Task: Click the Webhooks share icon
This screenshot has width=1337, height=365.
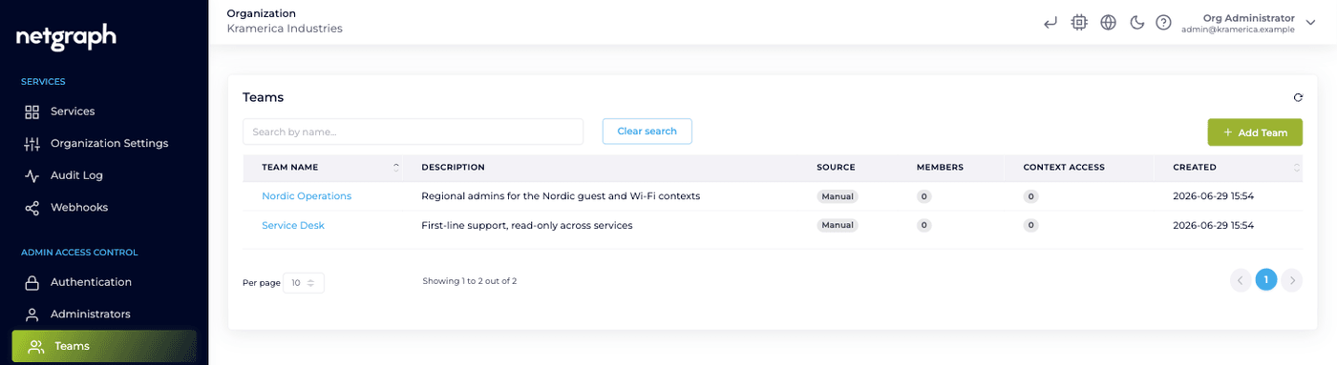Action: [x=32, y=208]
